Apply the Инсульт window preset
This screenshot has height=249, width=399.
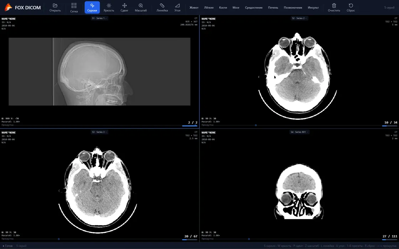pos(313,7)
